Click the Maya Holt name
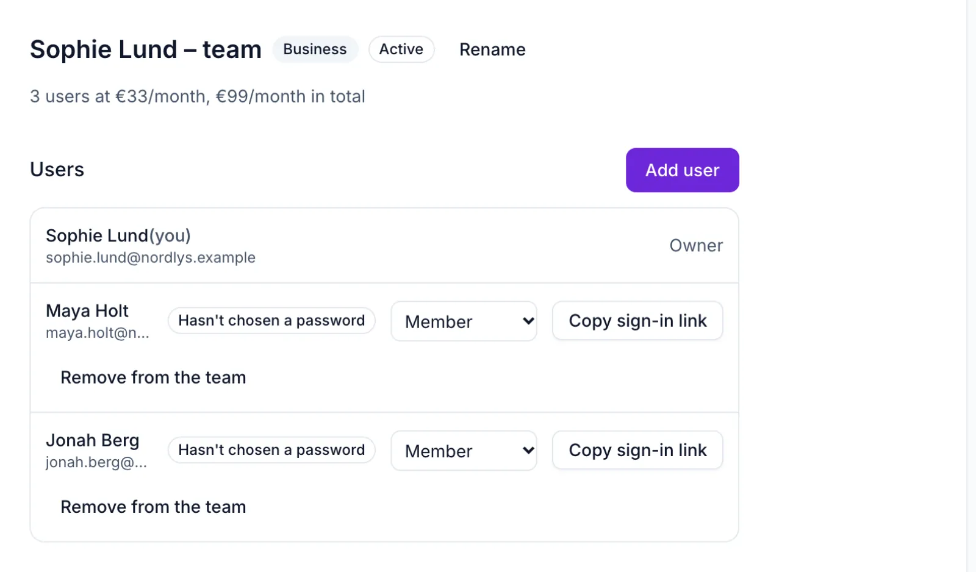This screenshot has width=976, height=572. click(x=87, y=311)
